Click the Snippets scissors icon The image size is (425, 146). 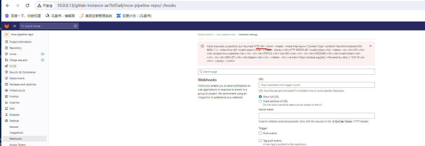pos(6,115)
